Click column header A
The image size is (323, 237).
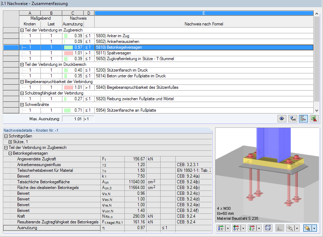30,13
